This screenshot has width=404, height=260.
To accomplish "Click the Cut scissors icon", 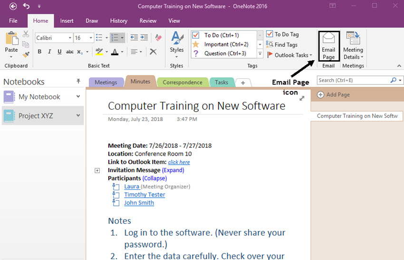I will 26,34.
